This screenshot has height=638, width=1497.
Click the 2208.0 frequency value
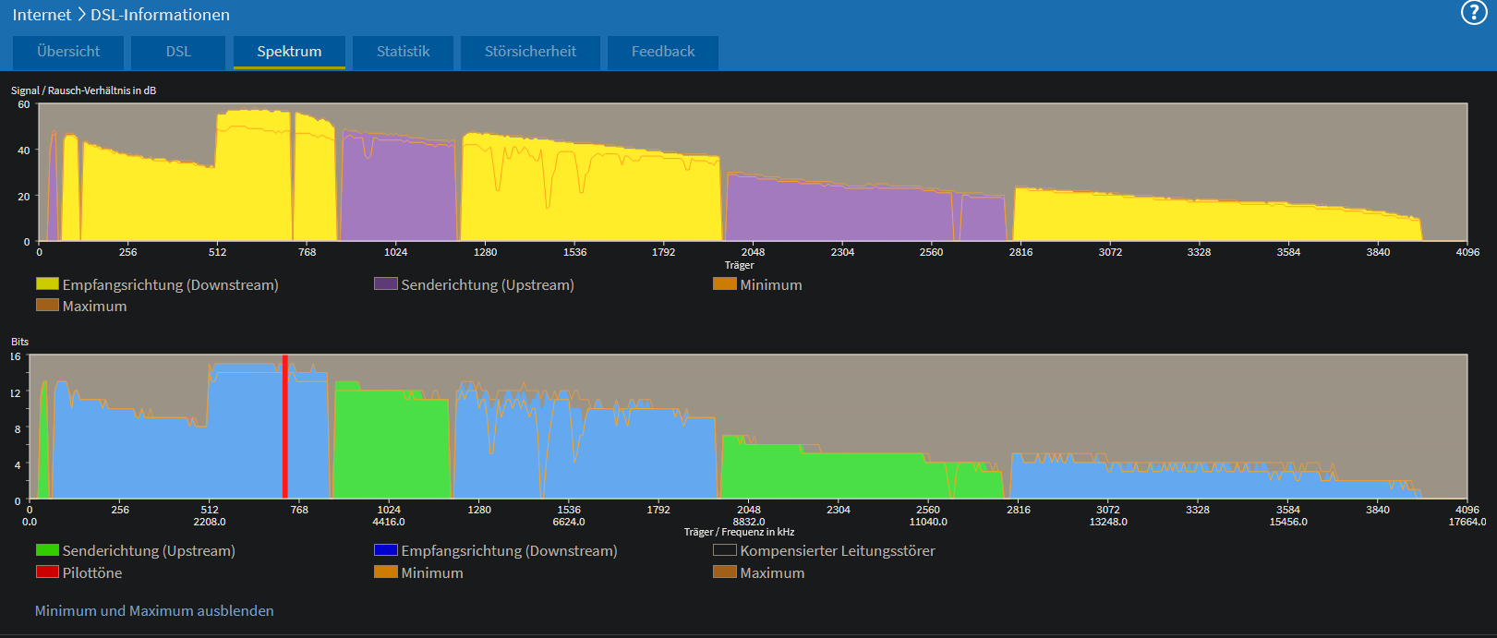(x=210, y=522)
